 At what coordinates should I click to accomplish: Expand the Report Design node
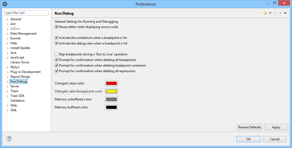point(8,77)
